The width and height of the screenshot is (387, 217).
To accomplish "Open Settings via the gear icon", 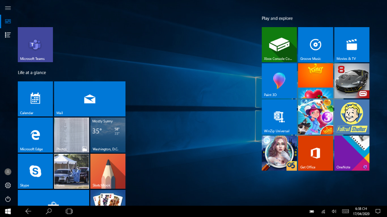I will click(x=8, y=185).
